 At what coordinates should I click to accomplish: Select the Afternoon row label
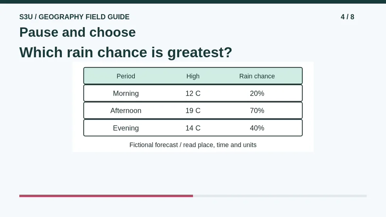pyautogui.click(x=126, y=111)
